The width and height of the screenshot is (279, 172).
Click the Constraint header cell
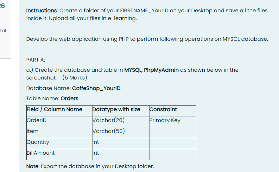point(173,111)
